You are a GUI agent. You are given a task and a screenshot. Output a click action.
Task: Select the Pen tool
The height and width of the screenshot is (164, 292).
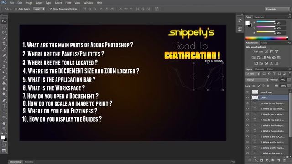[x=4, y=100]
